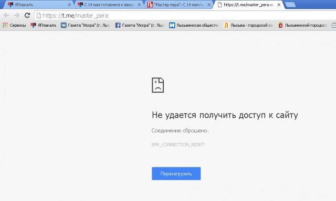
Task: Go back with the back arrow
Action: (x=6, y=15)
